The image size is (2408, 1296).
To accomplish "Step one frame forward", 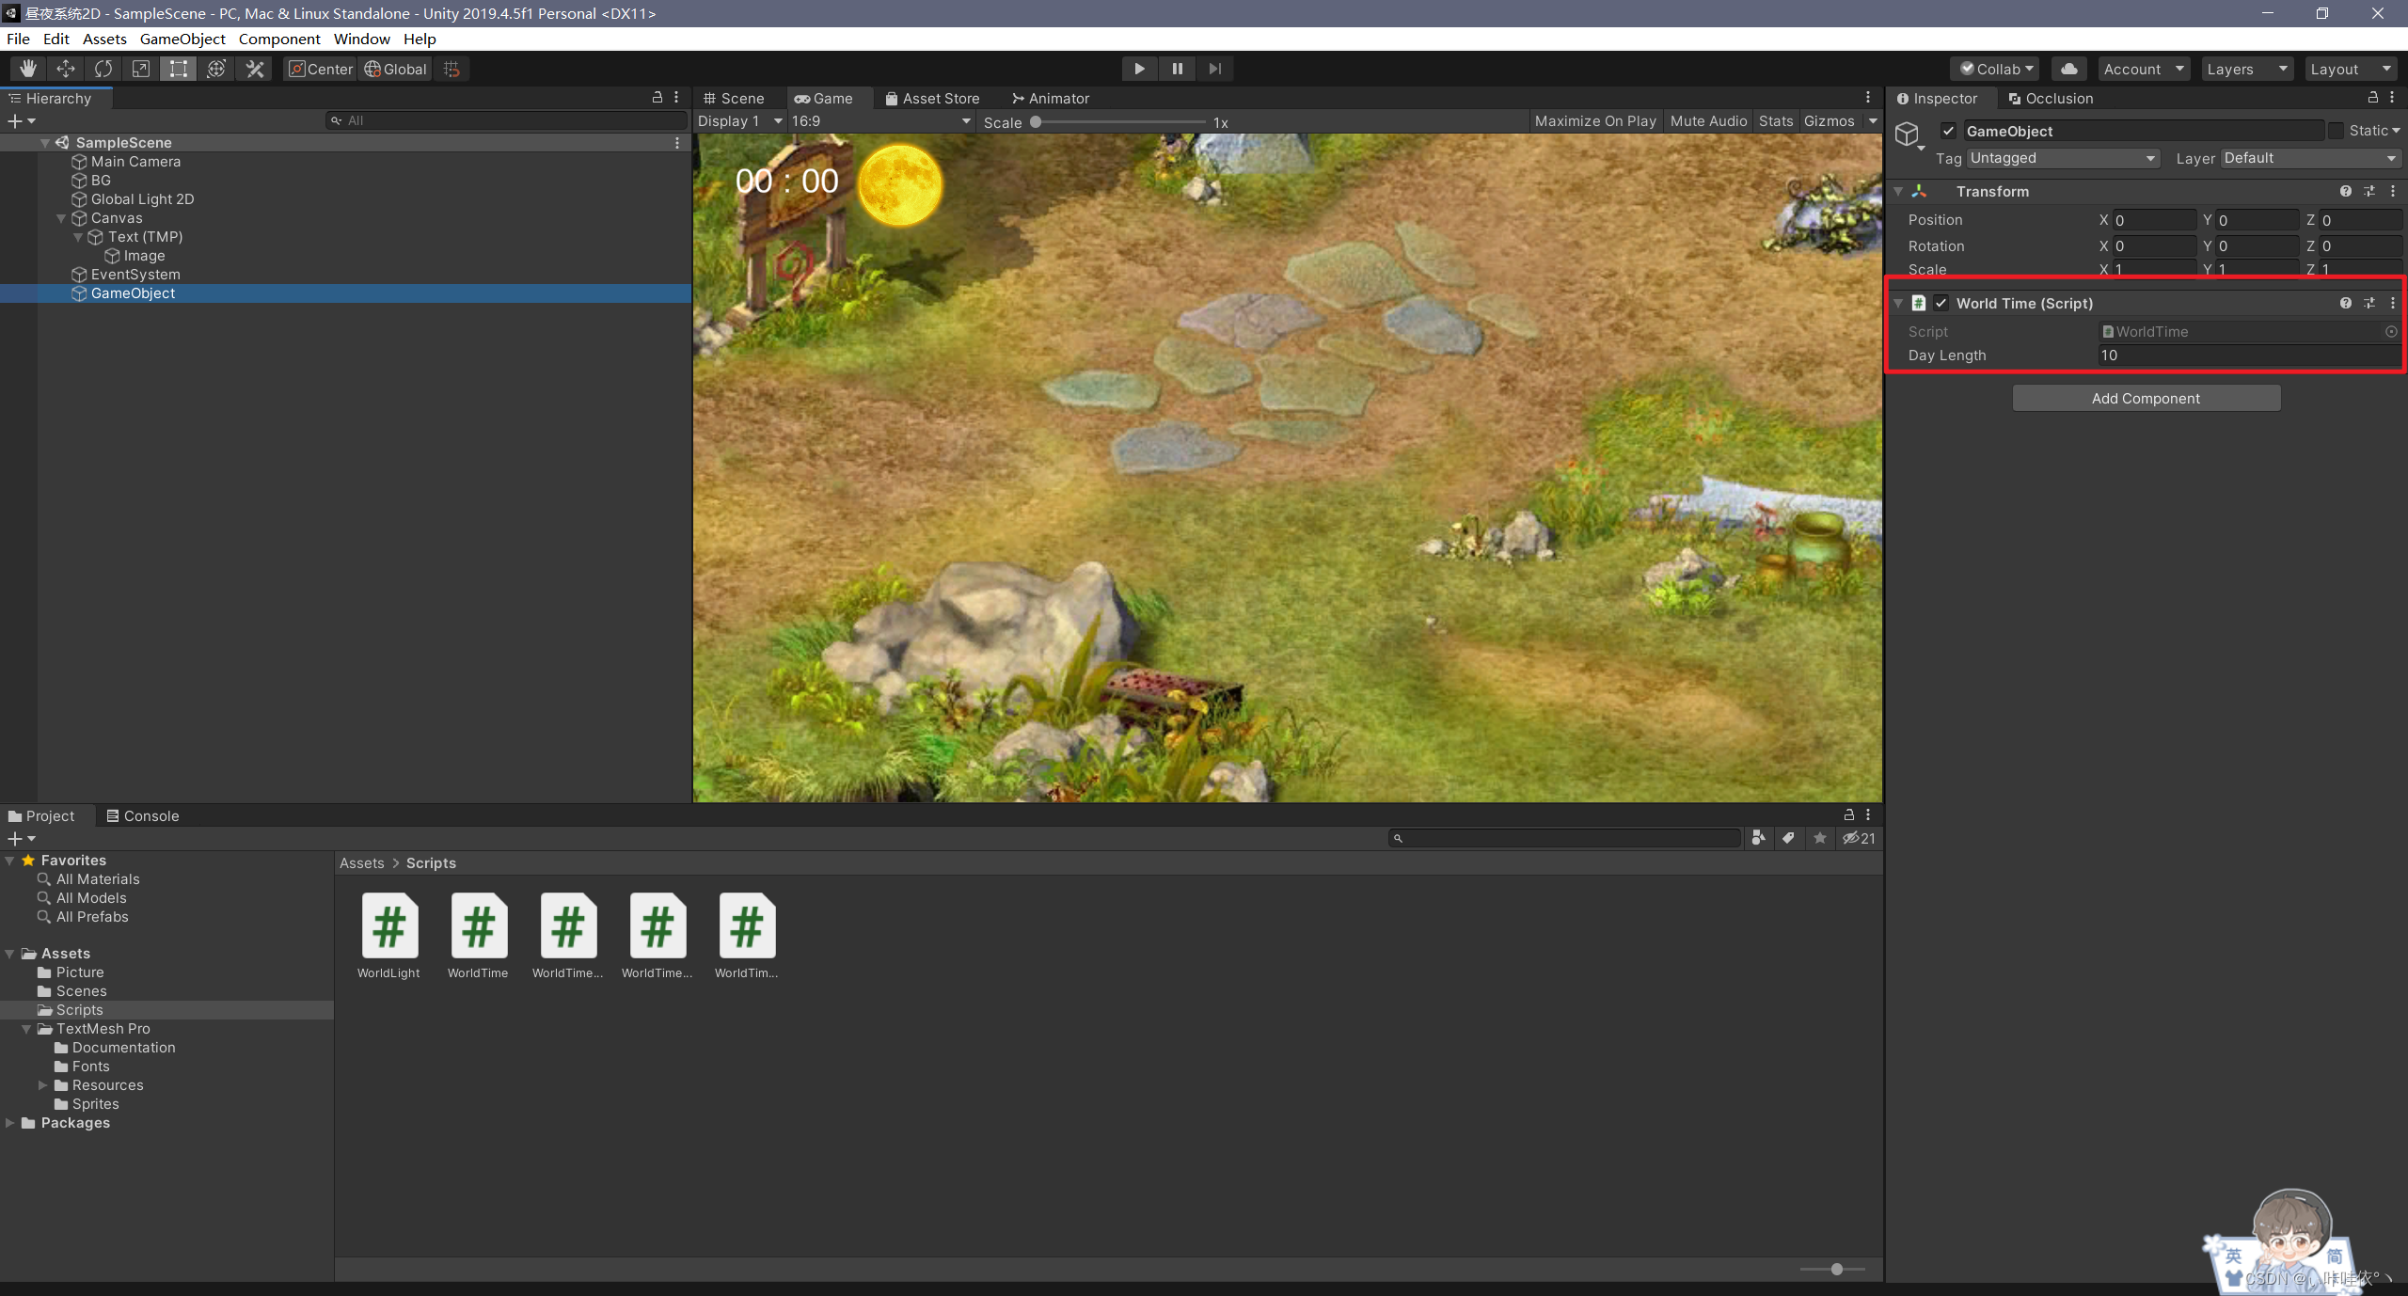I will 1214,69.
